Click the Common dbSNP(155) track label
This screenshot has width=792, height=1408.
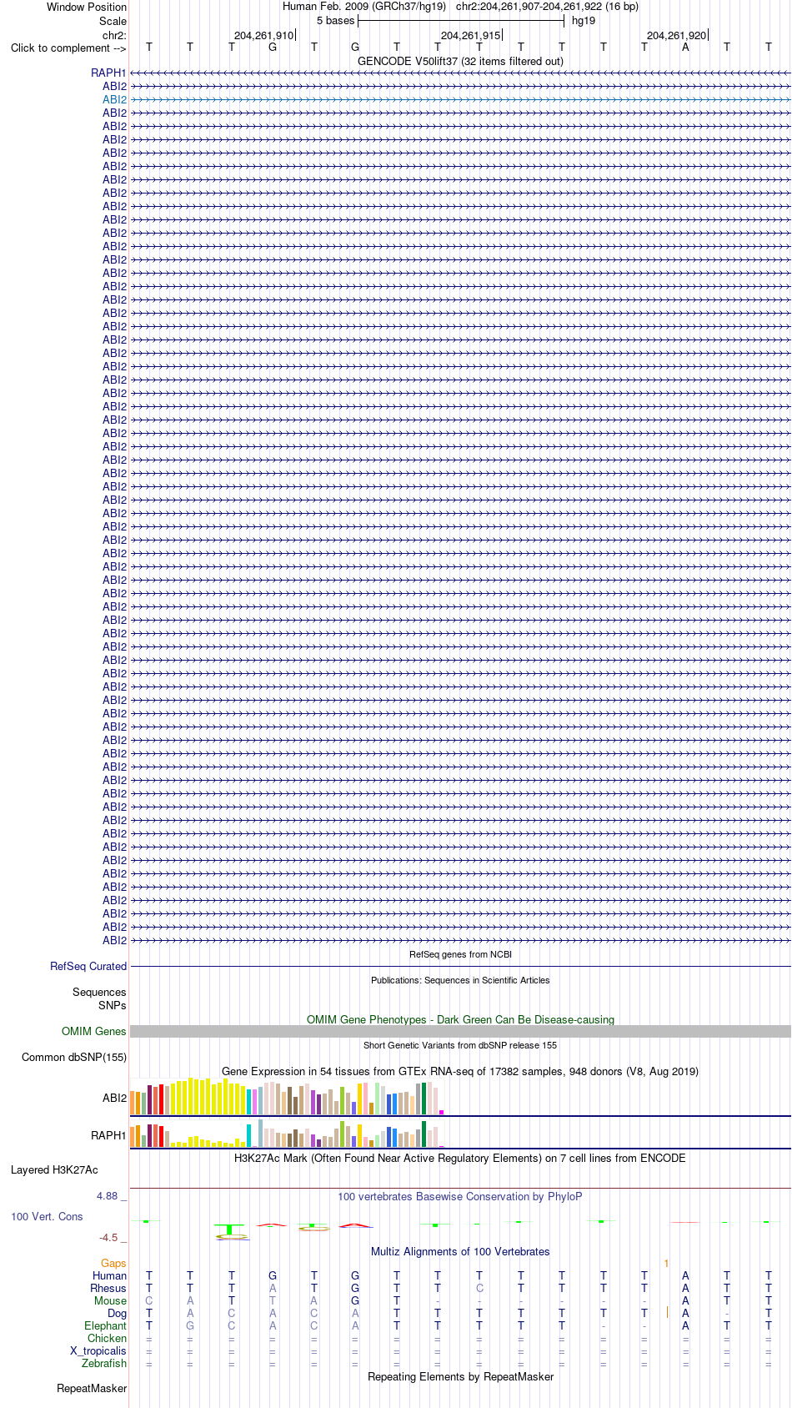74,1057
